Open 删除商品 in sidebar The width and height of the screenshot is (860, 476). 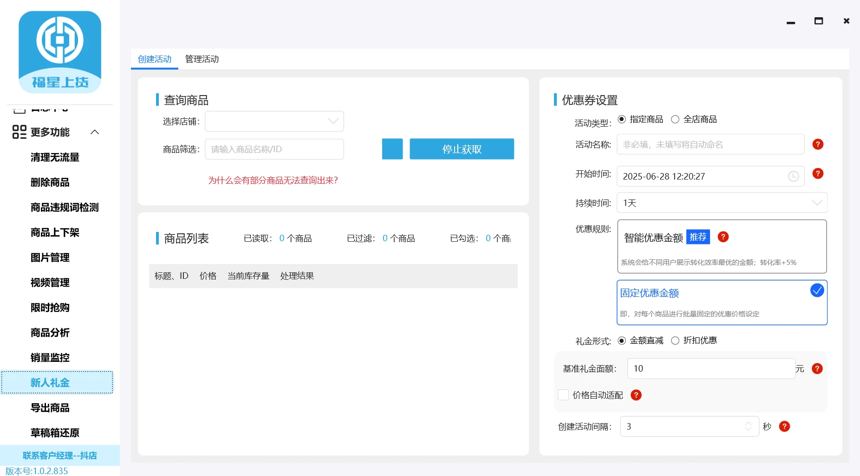(x=50, y=182)
